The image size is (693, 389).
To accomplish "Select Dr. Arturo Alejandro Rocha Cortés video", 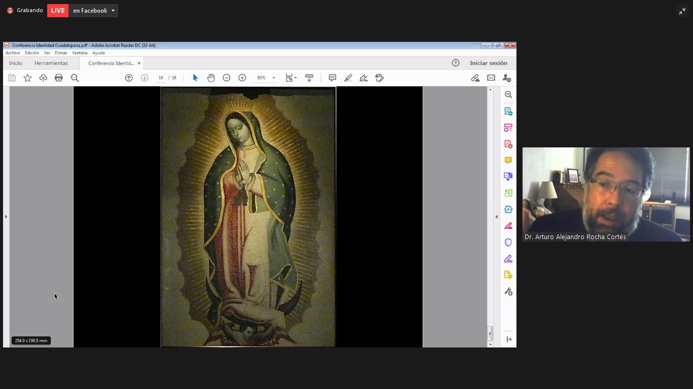I will click(606, 194).
